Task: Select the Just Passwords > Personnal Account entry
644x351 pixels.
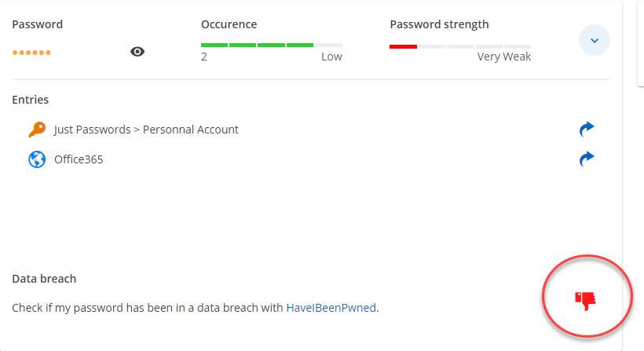Action: (x=146, y=130)
